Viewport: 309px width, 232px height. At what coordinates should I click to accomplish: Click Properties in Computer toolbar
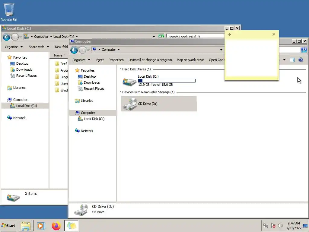point(116,60)
